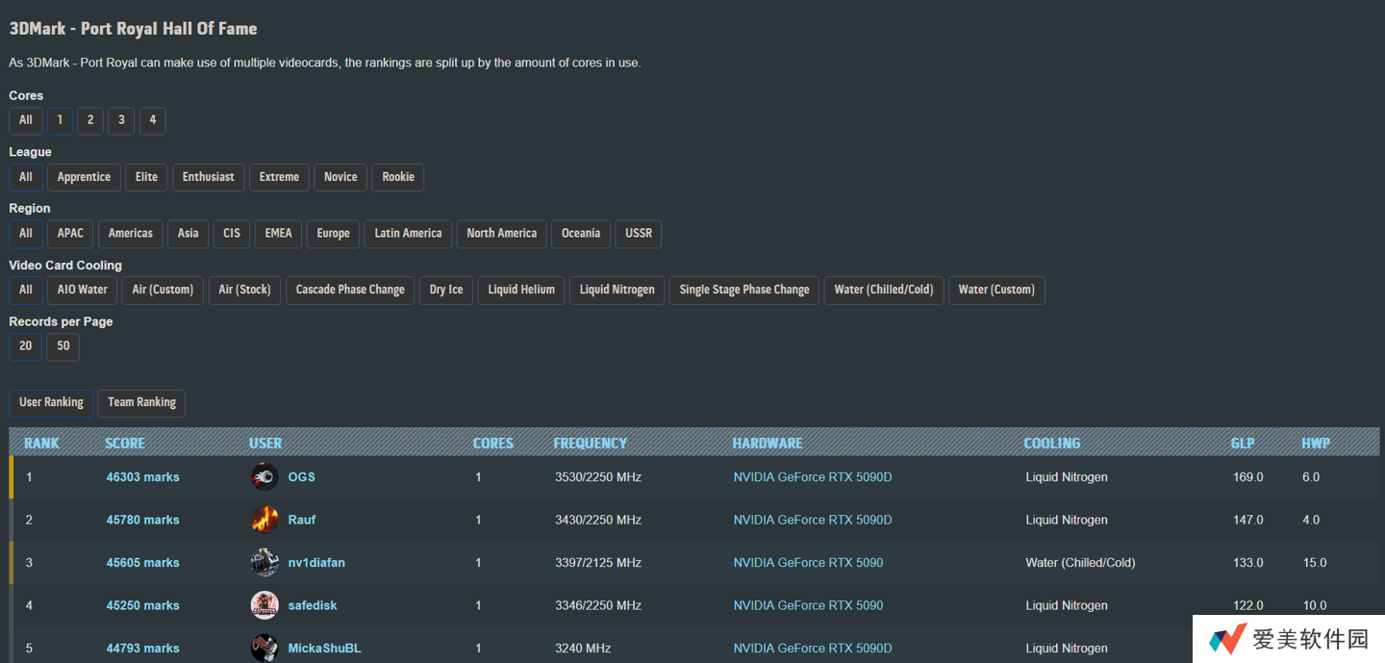The height and width of the screenshot is (663, 1385).
Task: Filter by 4 cores
Action: [x=152, y=120]
